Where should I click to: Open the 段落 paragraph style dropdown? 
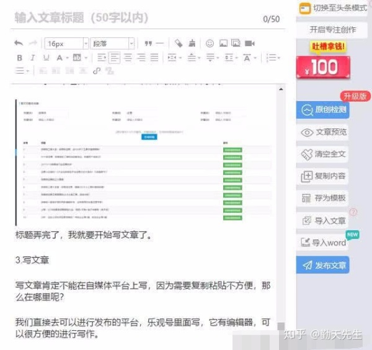point(112,43)
